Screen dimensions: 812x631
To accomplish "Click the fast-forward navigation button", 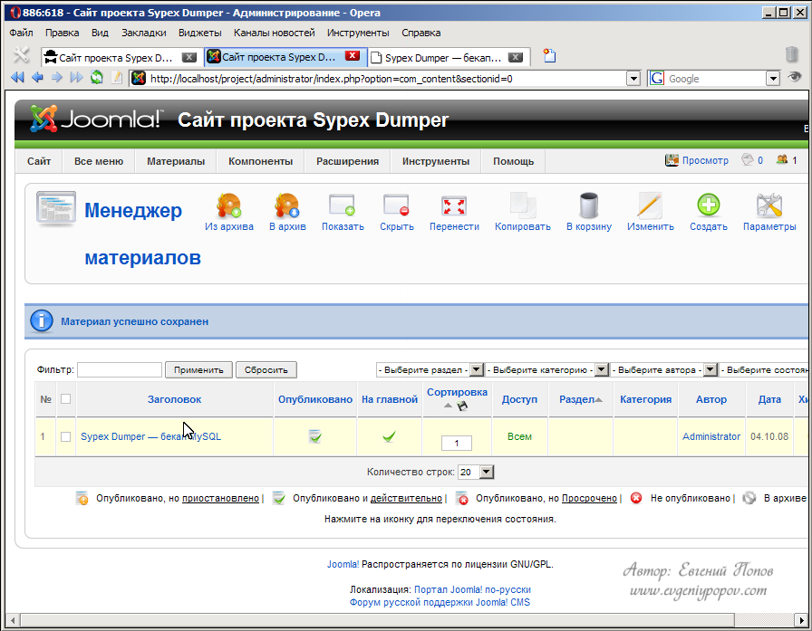I will (77, 78).
